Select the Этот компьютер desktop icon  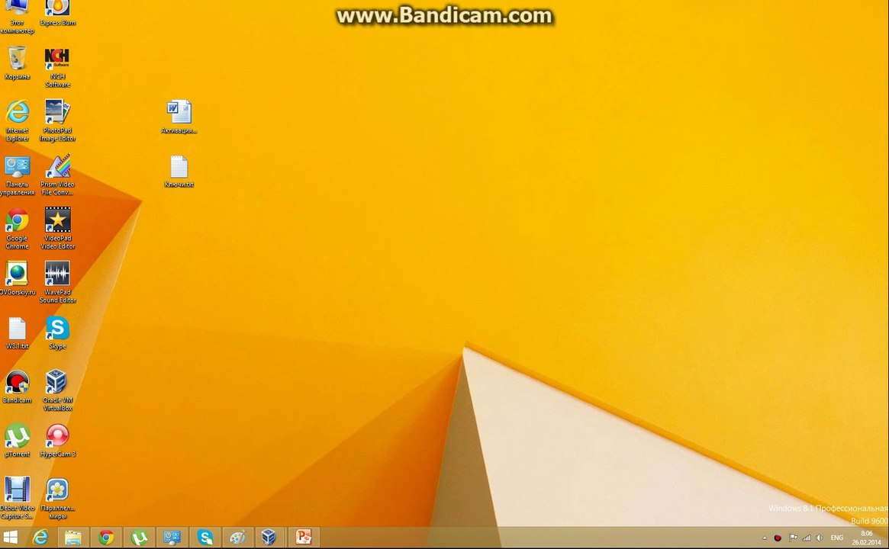tap(17, 16)
